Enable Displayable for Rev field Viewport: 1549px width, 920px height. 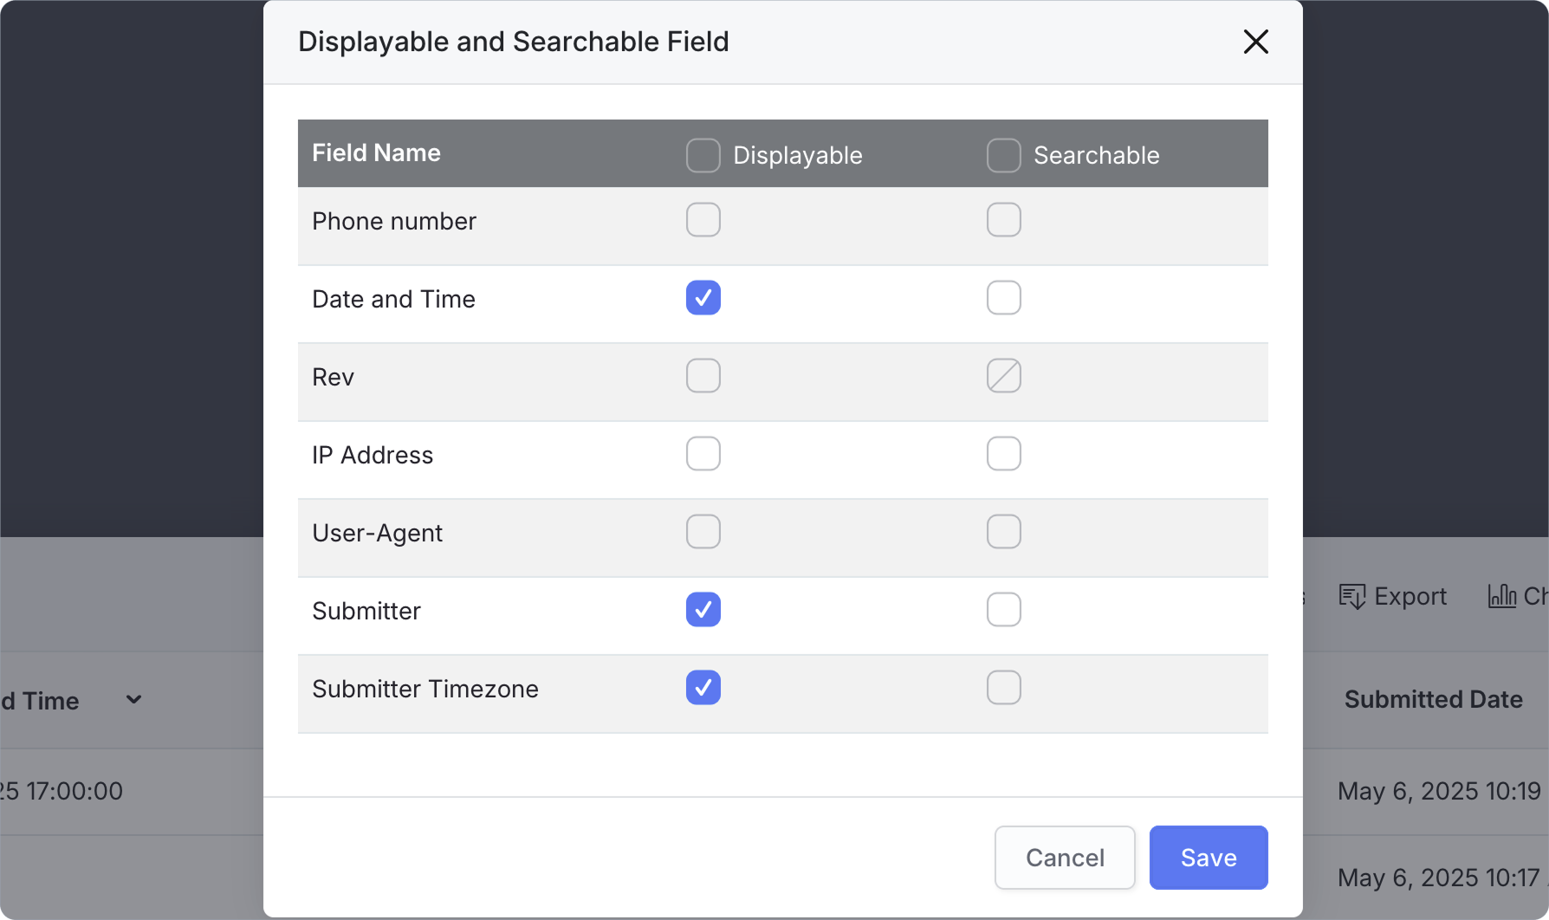click(703, 376)
